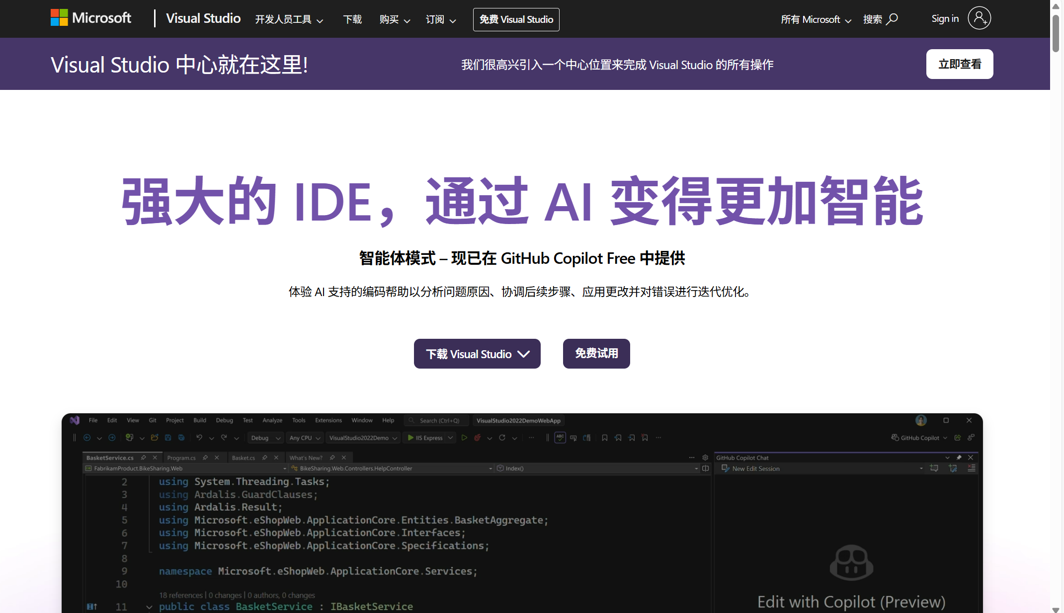This screenshot has width=1064, height=613.
Task: Toggle the ABC spell checker in the toolbar
Action: click(x=560, y=438)
